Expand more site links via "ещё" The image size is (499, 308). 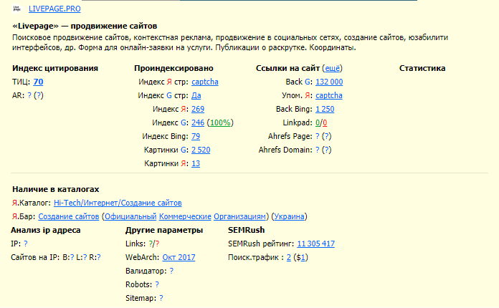pos(332,69)
